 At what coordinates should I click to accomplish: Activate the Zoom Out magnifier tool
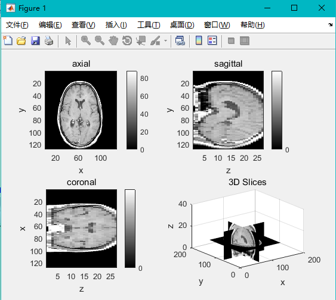pos(100,40)
